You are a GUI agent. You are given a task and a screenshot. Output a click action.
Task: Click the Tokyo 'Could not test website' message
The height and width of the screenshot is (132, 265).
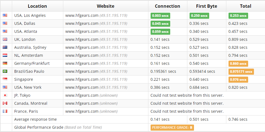pos(187,95)
